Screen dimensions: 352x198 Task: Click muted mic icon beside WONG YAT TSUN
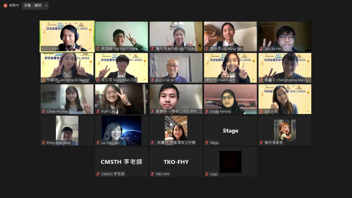152,49
